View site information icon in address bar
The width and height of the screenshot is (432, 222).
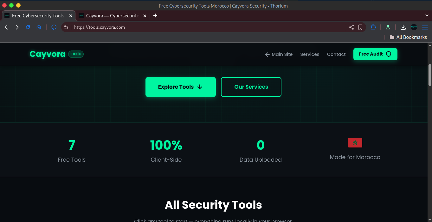click(x=66, y=27)
